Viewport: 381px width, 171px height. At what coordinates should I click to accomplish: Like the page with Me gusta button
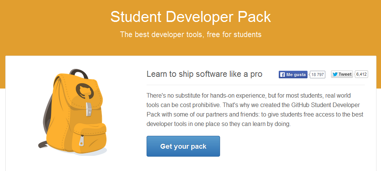tap(293, 75)
